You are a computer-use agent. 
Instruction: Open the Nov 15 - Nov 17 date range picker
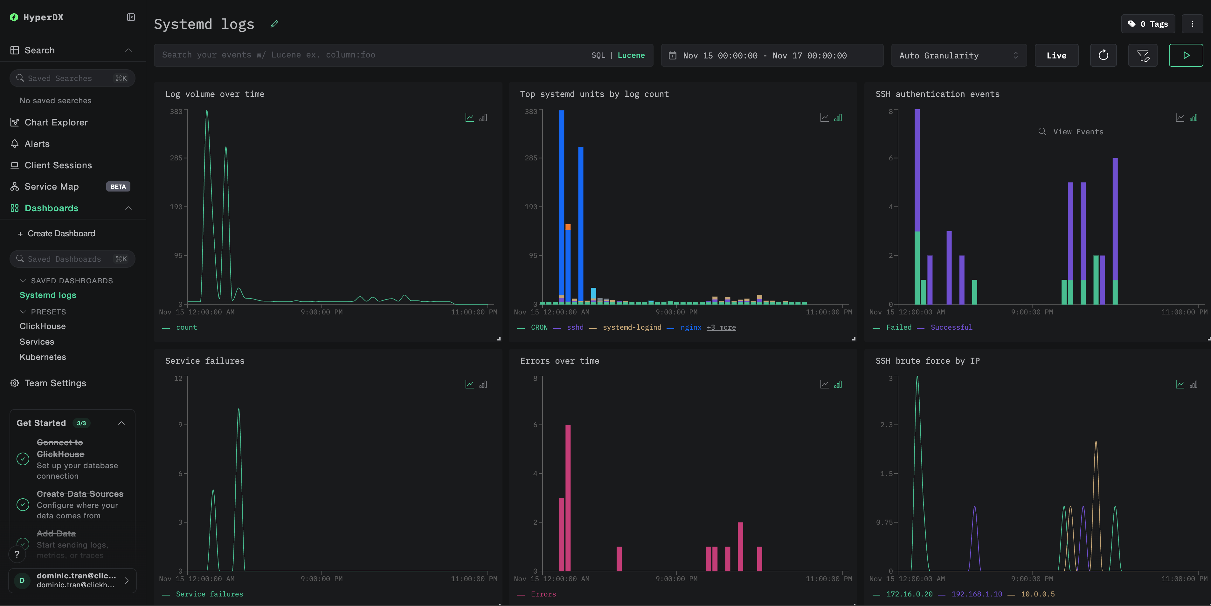tap(772, 55)
